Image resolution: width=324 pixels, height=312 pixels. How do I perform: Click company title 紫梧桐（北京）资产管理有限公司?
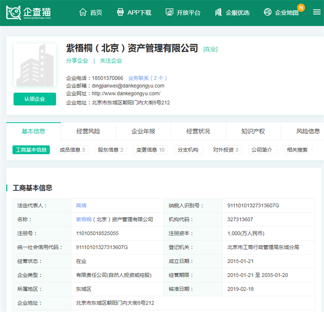pos(132,48)
